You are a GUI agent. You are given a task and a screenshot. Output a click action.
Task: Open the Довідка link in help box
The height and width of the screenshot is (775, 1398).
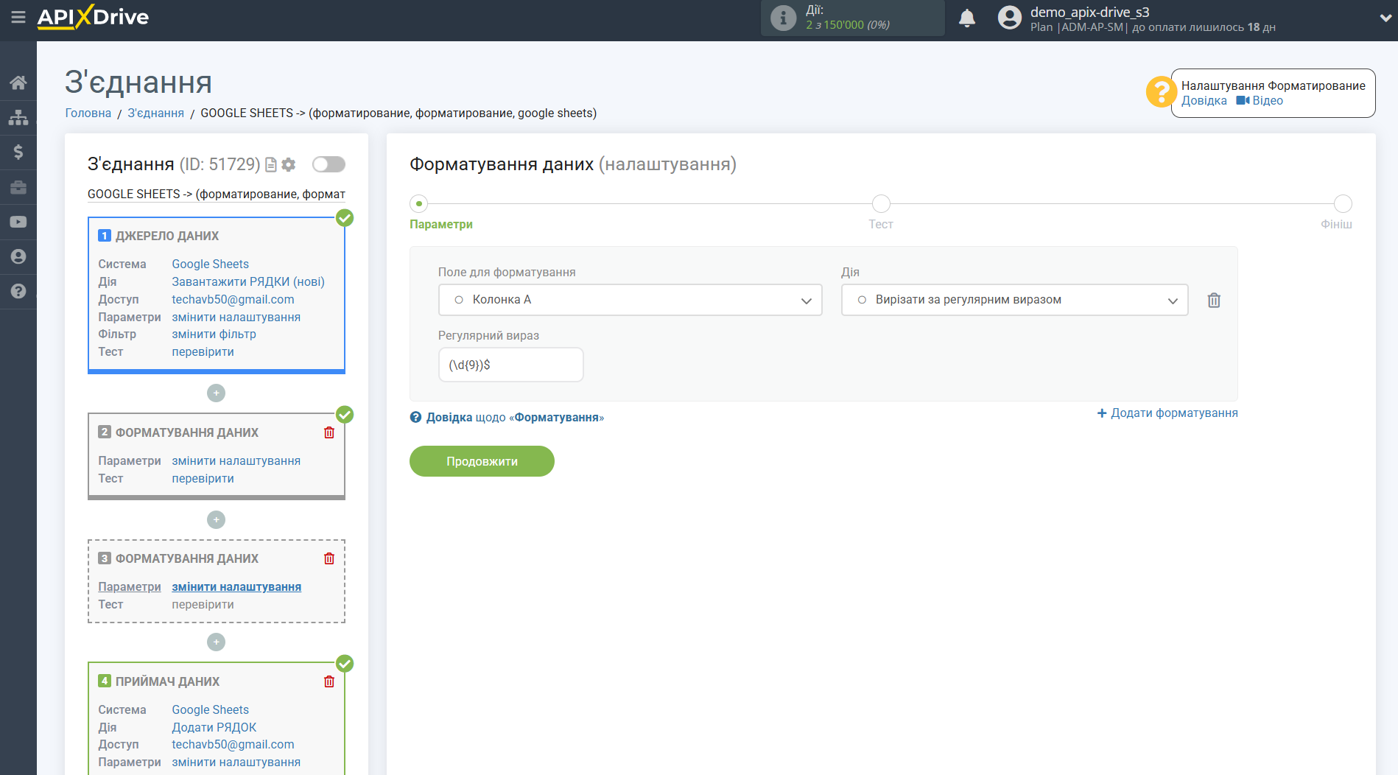coord(1204,101)
